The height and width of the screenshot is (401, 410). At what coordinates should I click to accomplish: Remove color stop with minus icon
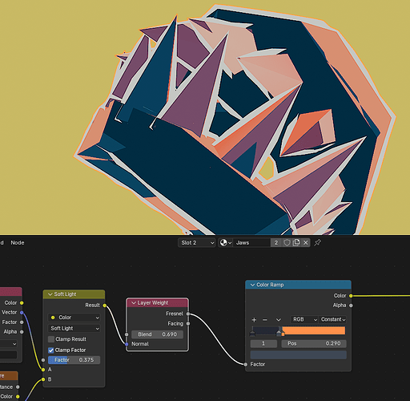265,320
